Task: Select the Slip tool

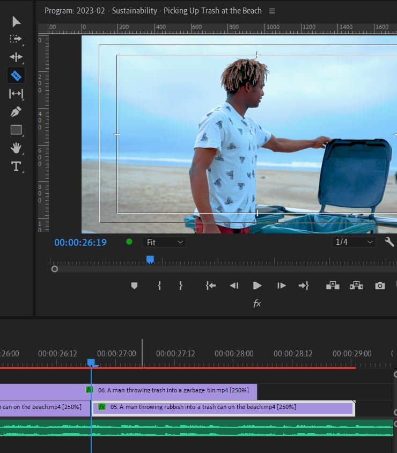Action: [x=16, y=93]
